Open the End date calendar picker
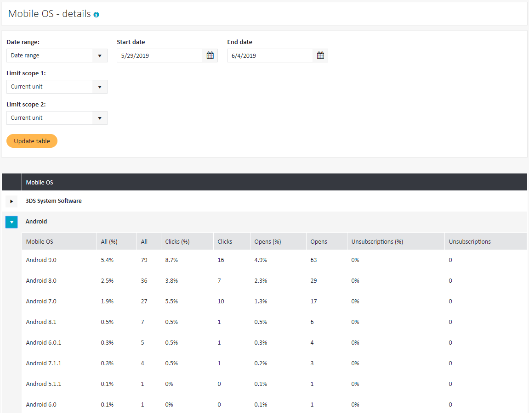The image size is (529, 413). pyautogui.click(x=320, y=56)
